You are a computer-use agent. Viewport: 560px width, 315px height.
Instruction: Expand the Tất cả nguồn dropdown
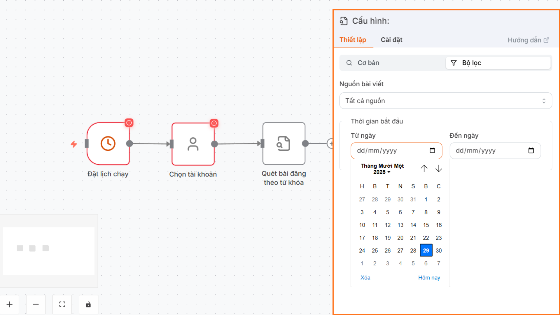coord(445,101)
